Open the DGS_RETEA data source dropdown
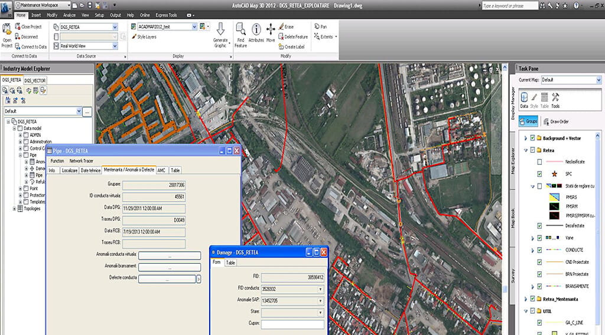 [x=115, y=27]
